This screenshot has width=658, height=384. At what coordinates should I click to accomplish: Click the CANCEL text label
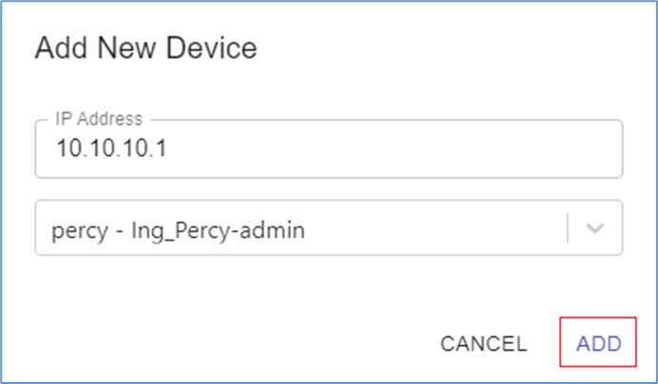pyautogui.click(x=483, y=343)
